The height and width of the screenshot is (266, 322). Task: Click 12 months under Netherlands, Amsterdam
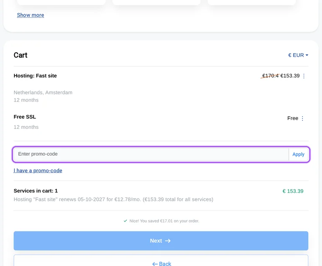[x=26, y=100]
